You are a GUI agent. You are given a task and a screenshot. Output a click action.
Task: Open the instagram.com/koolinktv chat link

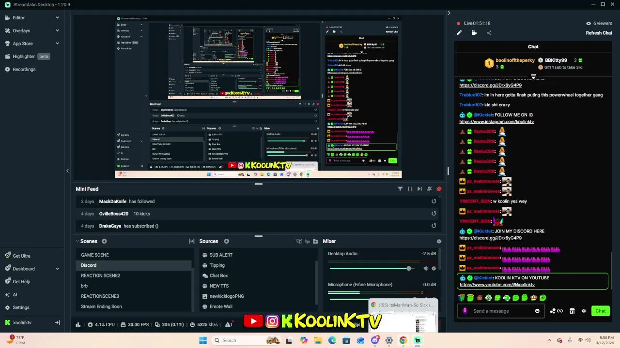coord(496,122)
